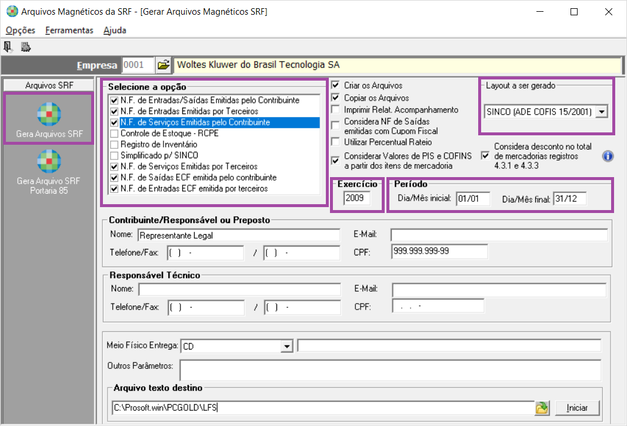Open the Ferramentas menu
The image size is (627, 426).
pyautogui.click(x=69, y=31)
